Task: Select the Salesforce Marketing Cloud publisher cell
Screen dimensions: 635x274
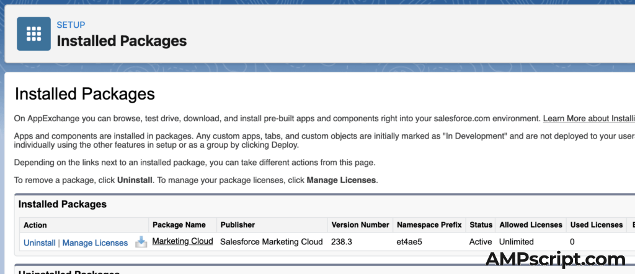Action: (272, 242)
